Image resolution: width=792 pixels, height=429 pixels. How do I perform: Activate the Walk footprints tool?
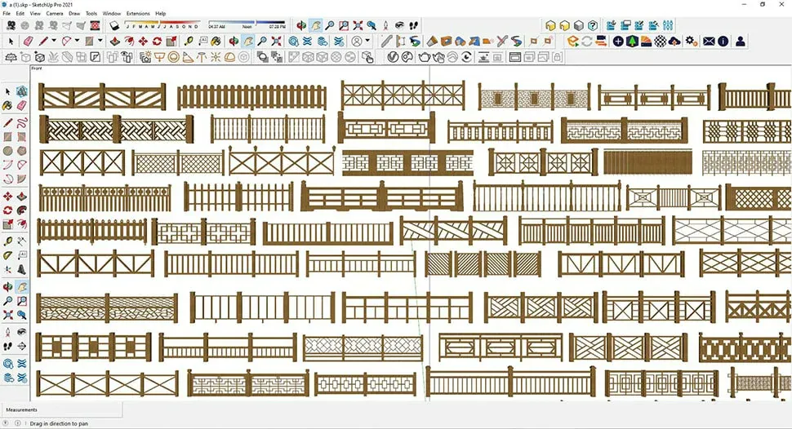click(415, 26)
